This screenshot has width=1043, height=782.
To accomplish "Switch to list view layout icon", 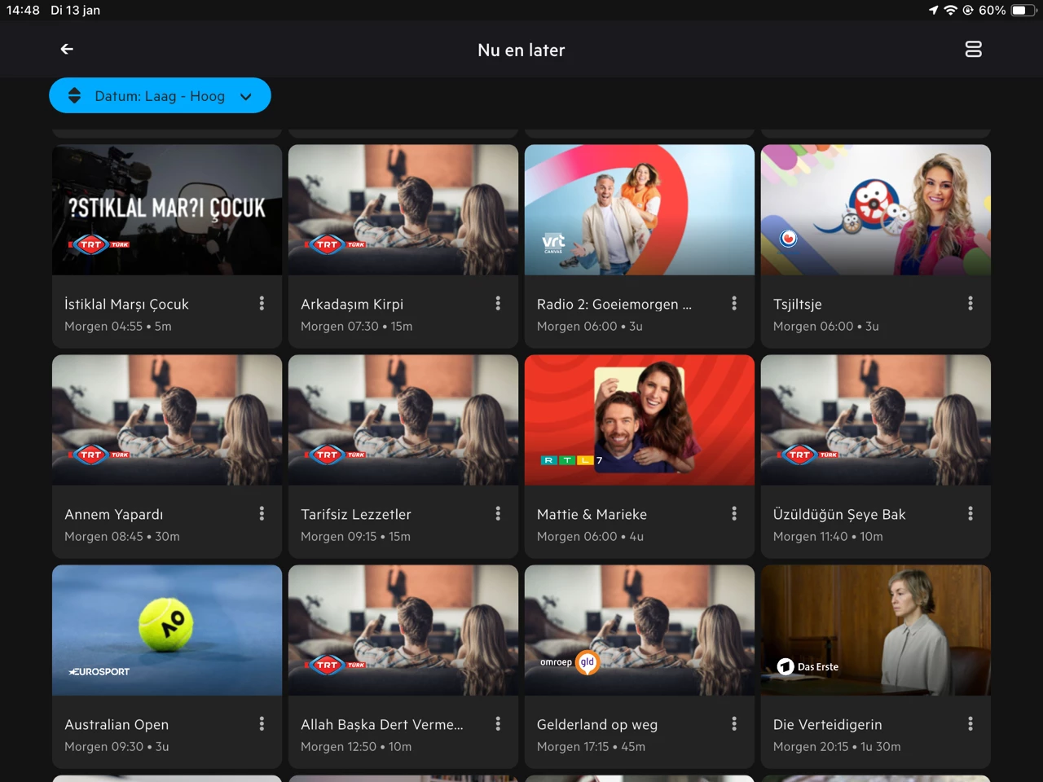I will click(973, 50).
